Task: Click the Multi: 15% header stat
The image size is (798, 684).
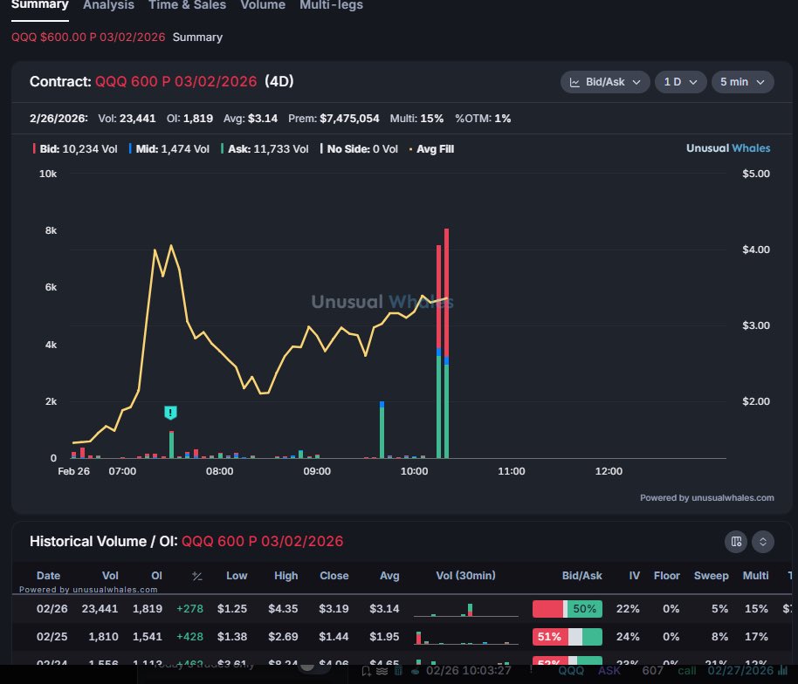Action: [416, 119]
